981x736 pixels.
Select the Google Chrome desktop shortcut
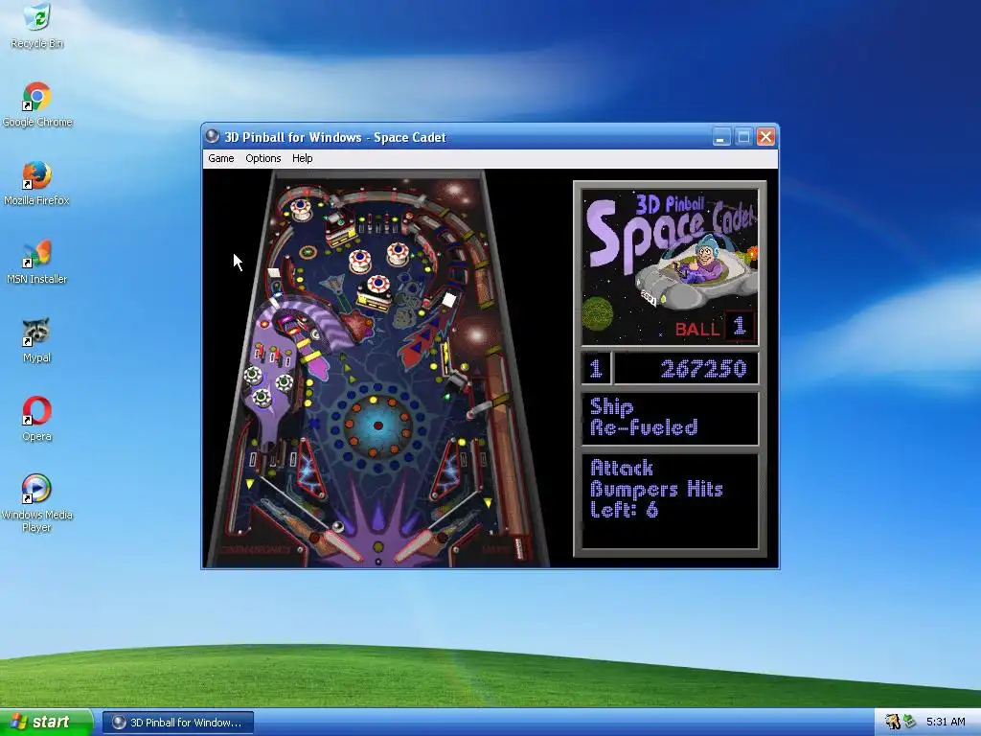pos(37,104)
